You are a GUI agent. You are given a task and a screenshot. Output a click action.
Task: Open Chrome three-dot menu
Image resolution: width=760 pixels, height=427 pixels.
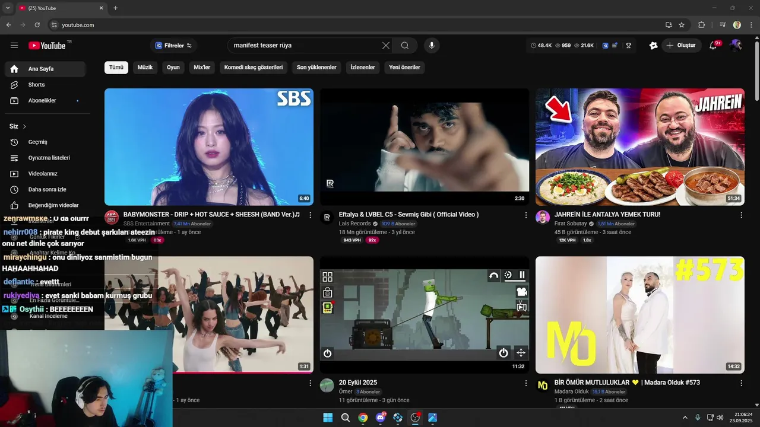pos(750,25)
